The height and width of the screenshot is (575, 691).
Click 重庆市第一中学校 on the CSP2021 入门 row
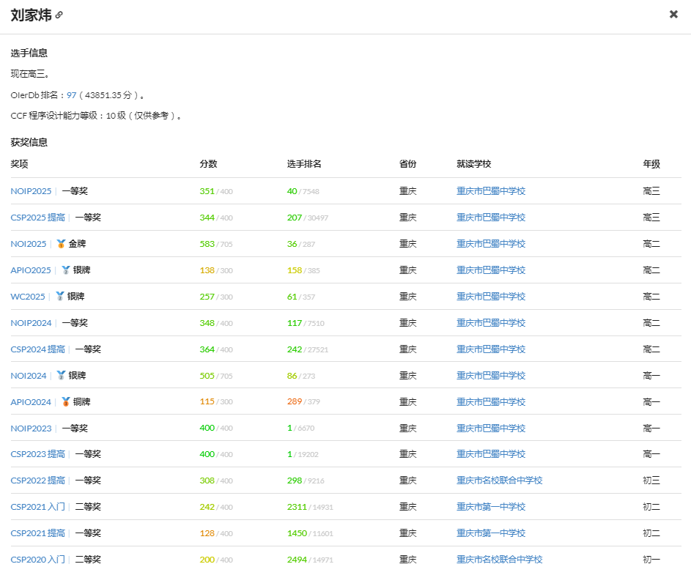(490, 506)
